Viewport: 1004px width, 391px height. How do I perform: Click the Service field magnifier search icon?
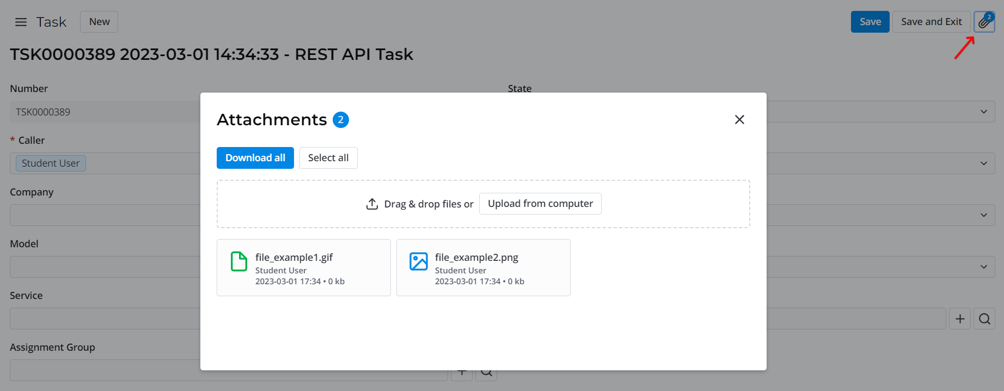[x=984, y=319]
